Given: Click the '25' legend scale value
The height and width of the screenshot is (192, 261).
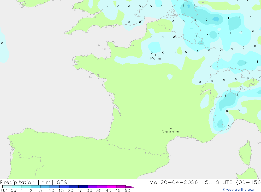Looking at the screenshot, I should 80,190.
